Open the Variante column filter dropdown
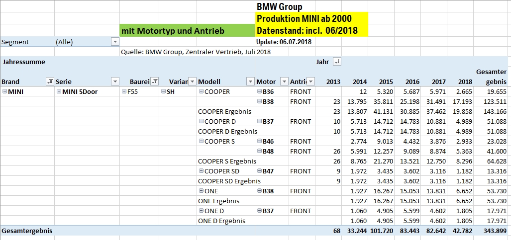511x240 pixels. pos(193,81)
